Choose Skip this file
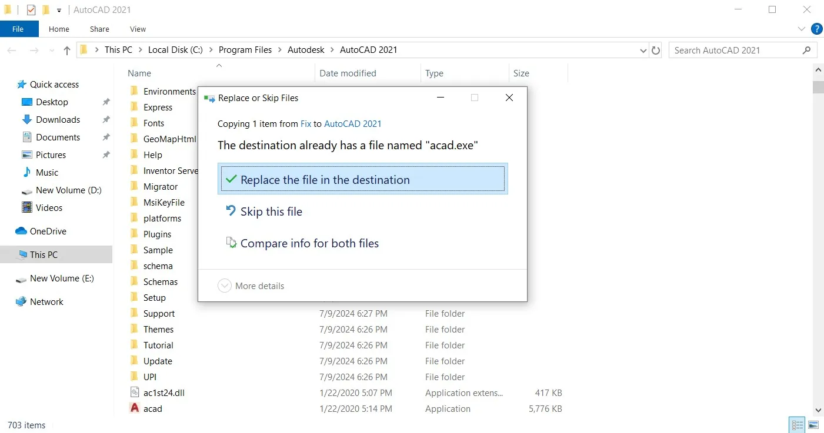Viewport: 824px width, 433px height. (271, 212)
